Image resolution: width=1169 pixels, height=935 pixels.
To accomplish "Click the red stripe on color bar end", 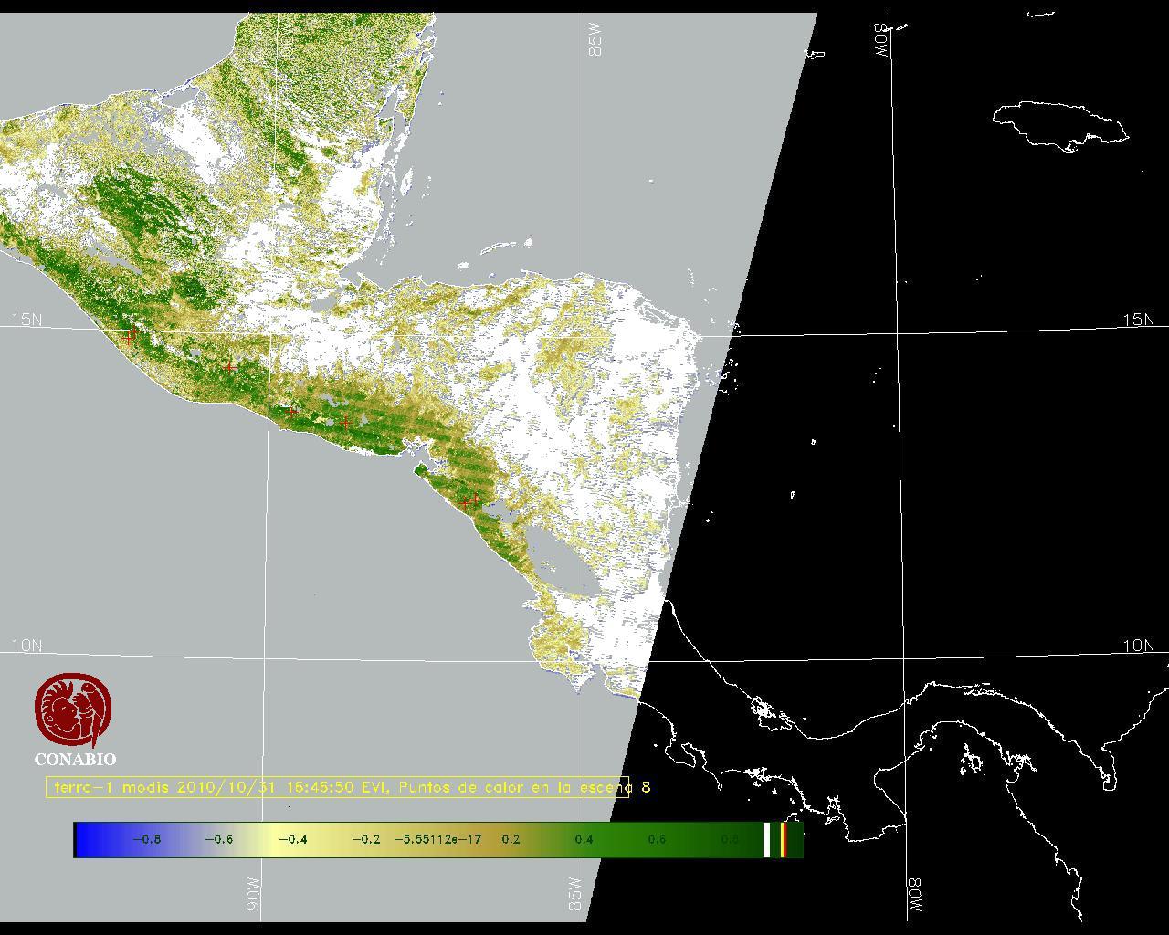I will pos(784,839).
